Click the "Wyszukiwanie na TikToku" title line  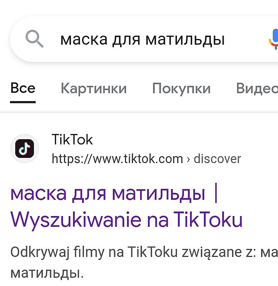pyautogui.click(x=126, y=219)
